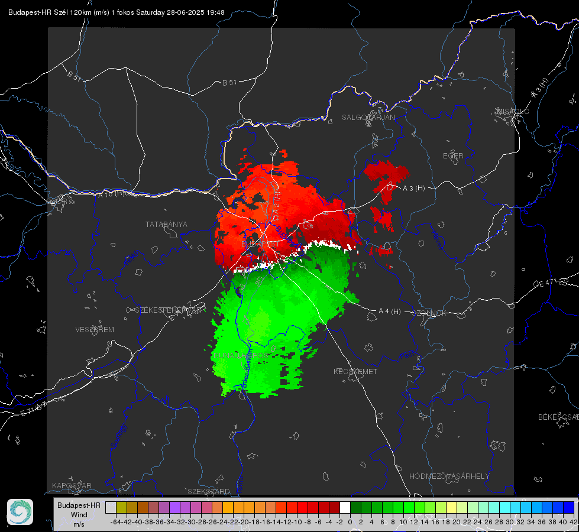Click the blue Pest county label
579x532 pixels.
[x=407, y=355]
